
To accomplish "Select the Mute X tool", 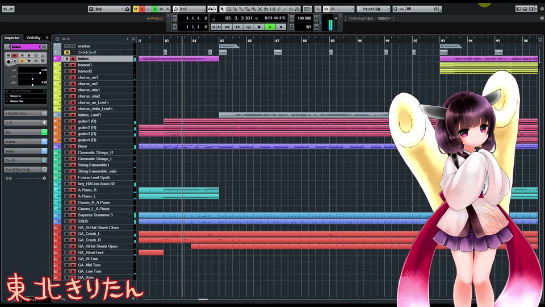I will pos(259,9).
